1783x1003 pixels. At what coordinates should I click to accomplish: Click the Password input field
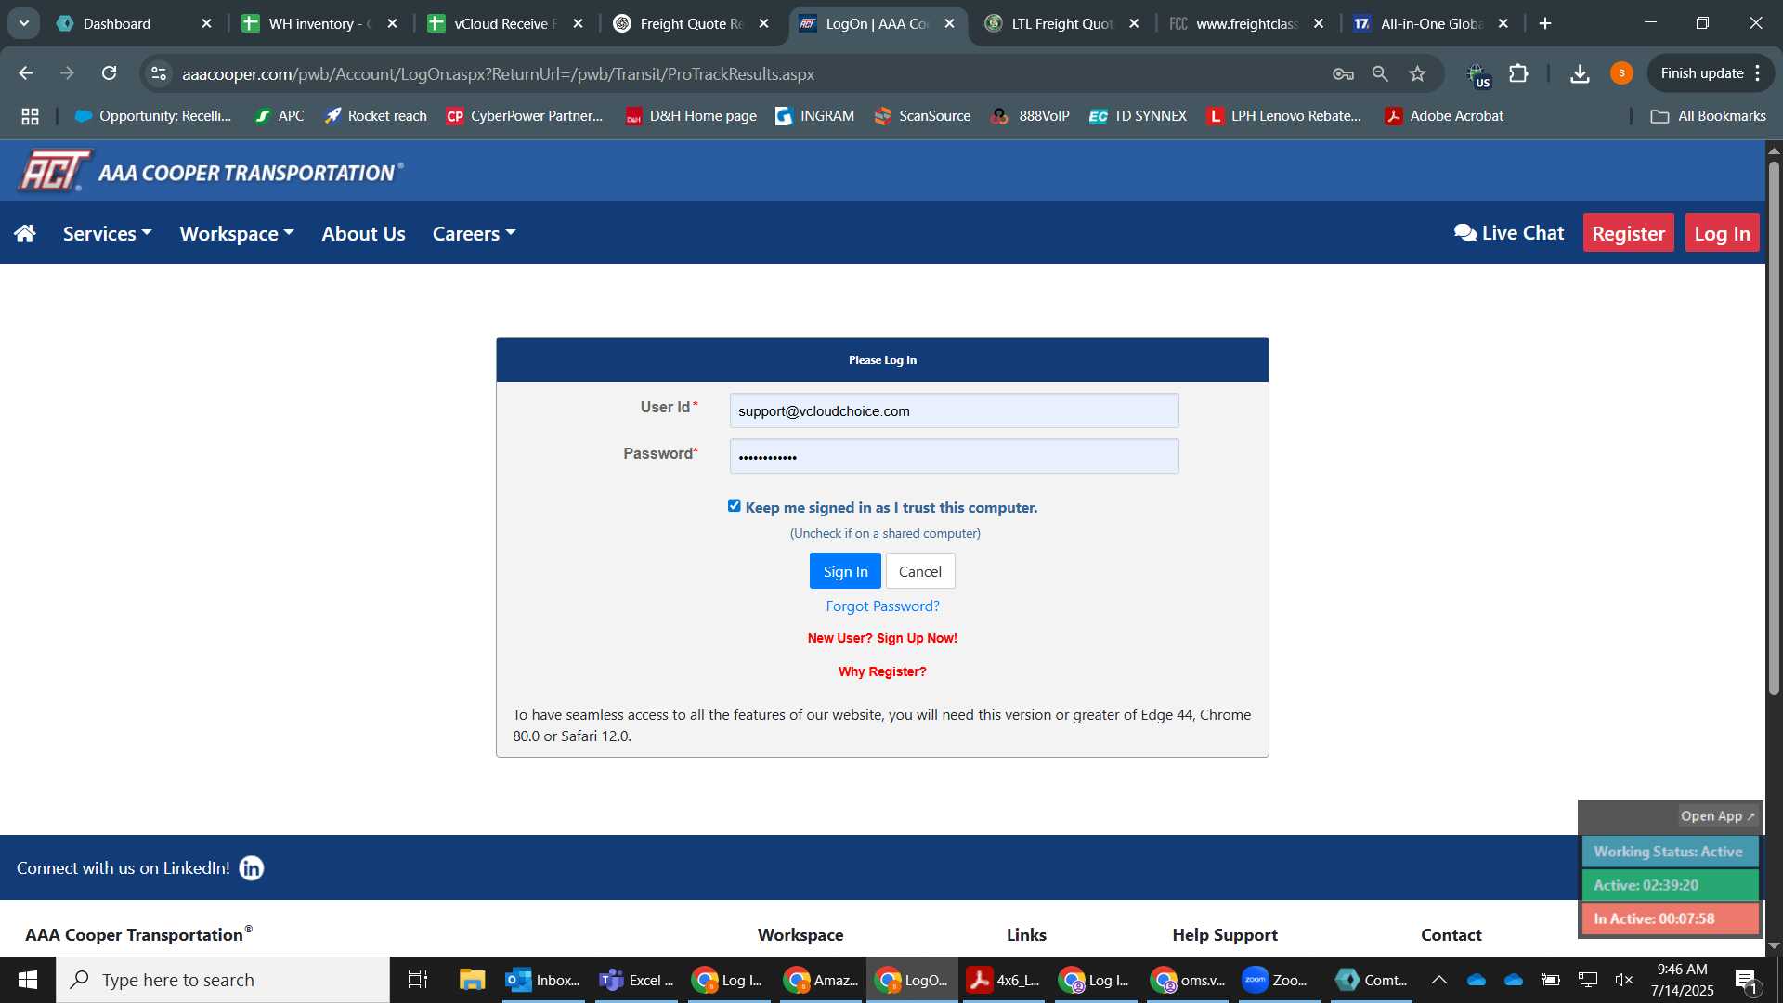(x=954, y=456)
